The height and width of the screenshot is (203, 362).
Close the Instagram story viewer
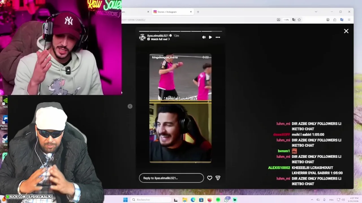(x=346, y=31)
